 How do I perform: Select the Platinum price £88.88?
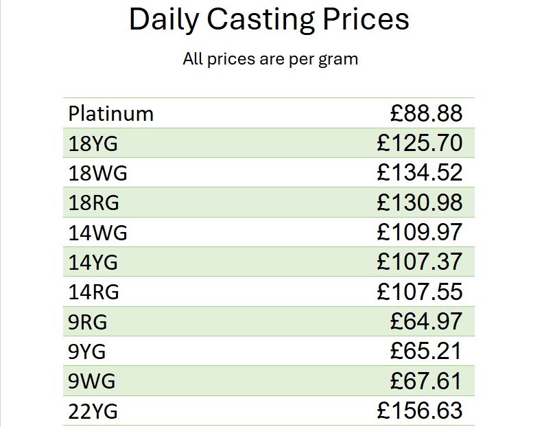pos(425,113)
